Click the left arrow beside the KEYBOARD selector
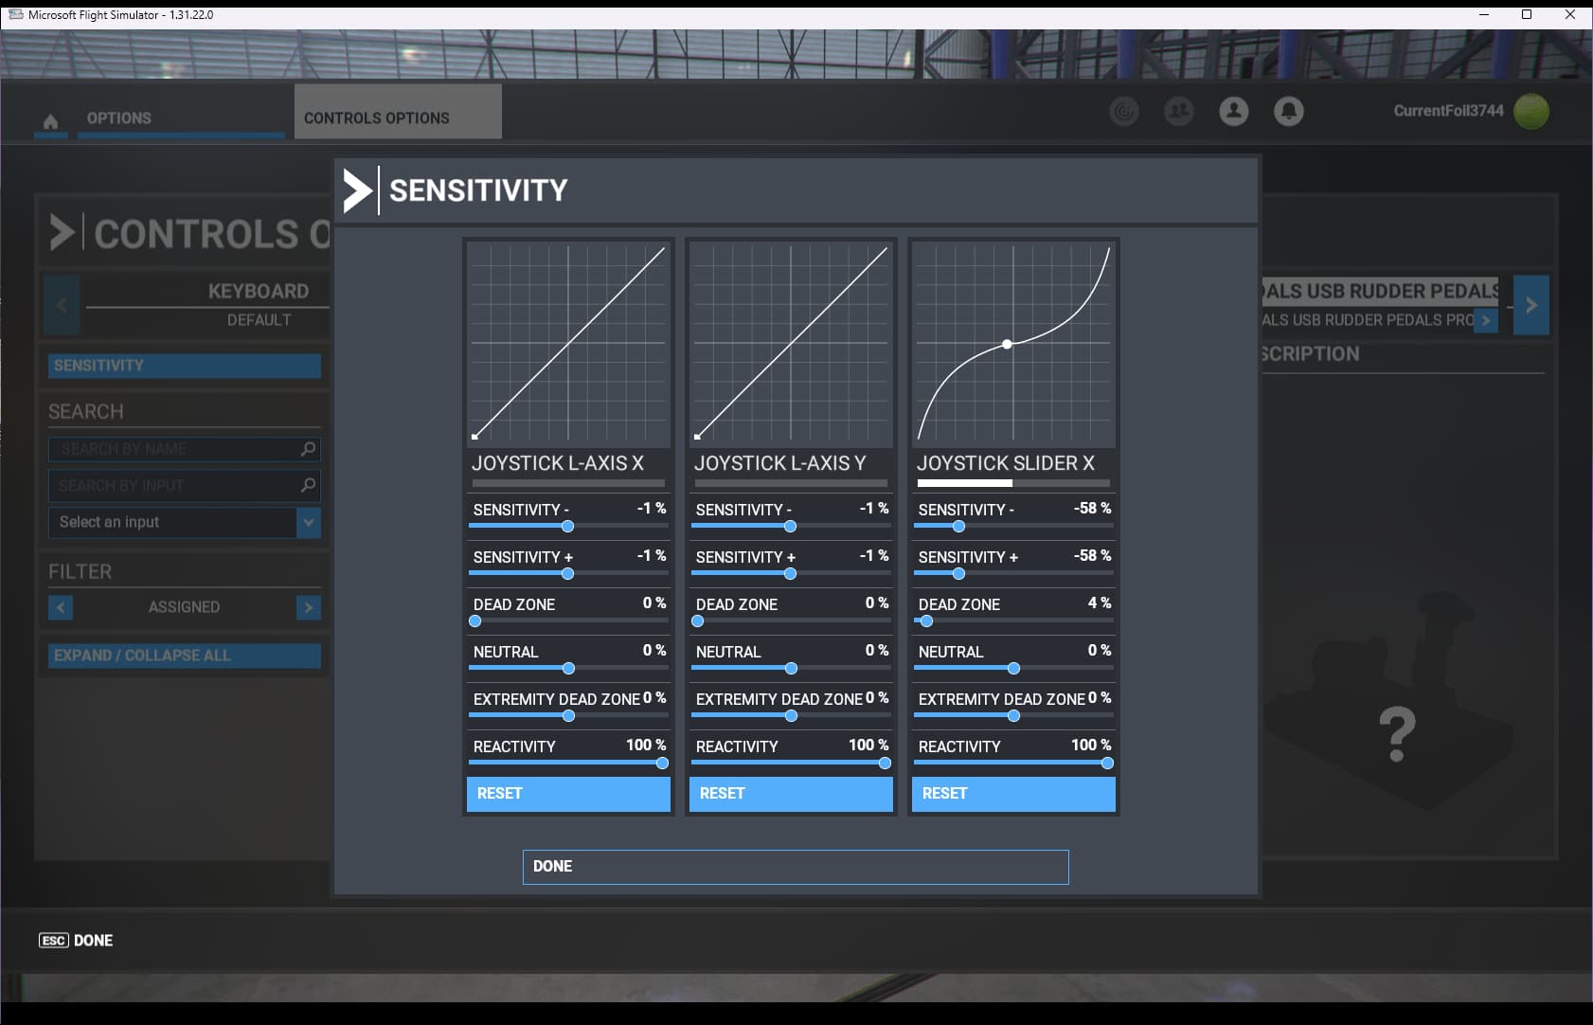 click(x=61, y=305)
